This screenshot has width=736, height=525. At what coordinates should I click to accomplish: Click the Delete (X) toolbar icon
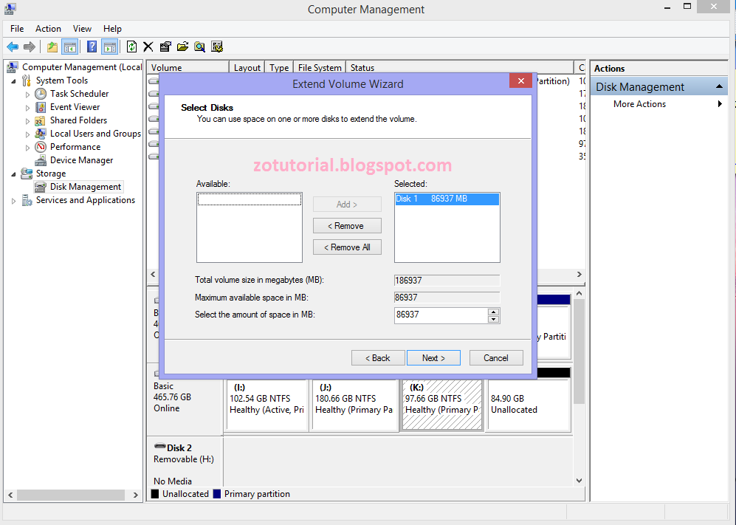(148, 46)
